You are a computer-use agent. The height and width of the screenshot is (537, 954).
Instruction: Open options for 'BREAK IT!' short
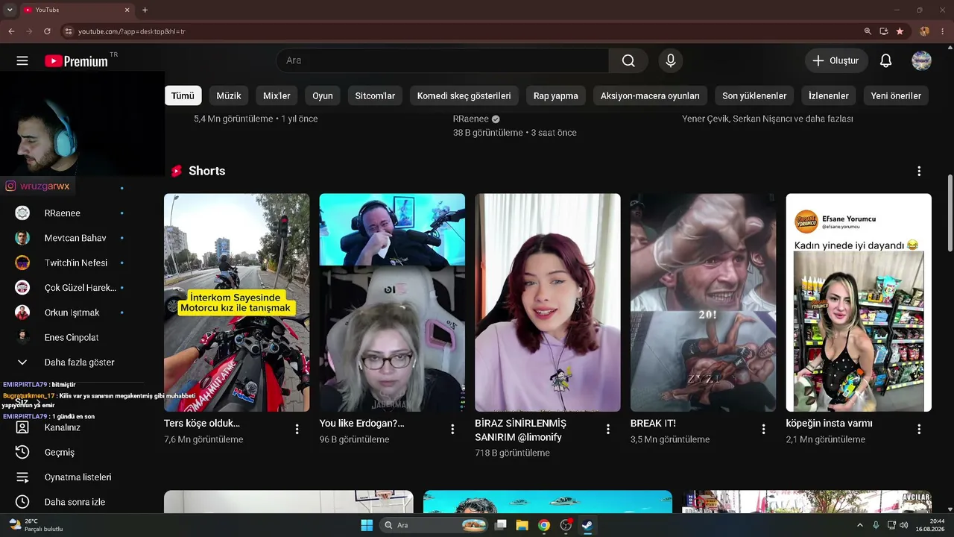[x=763, y=429]
